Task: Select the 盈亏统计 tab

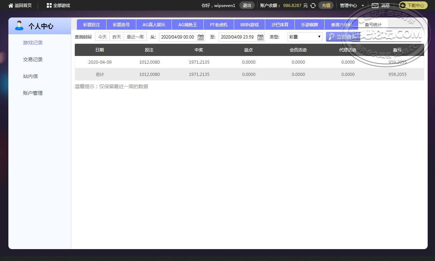Action: [x=373, y=25]
